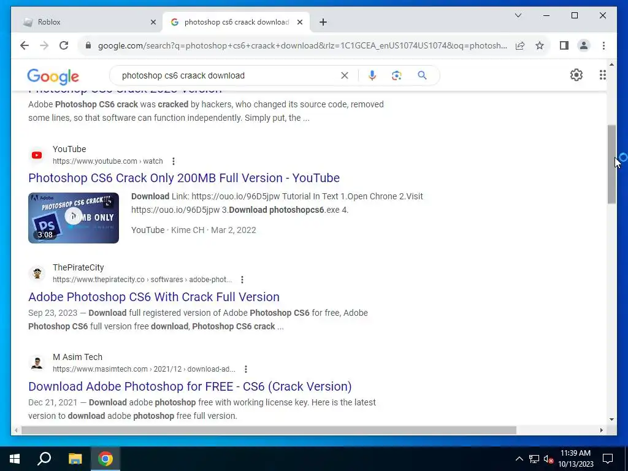628x471 pixels.
Task: View site information lock icon
Action: pyautogui.click(x=88, y=45)
